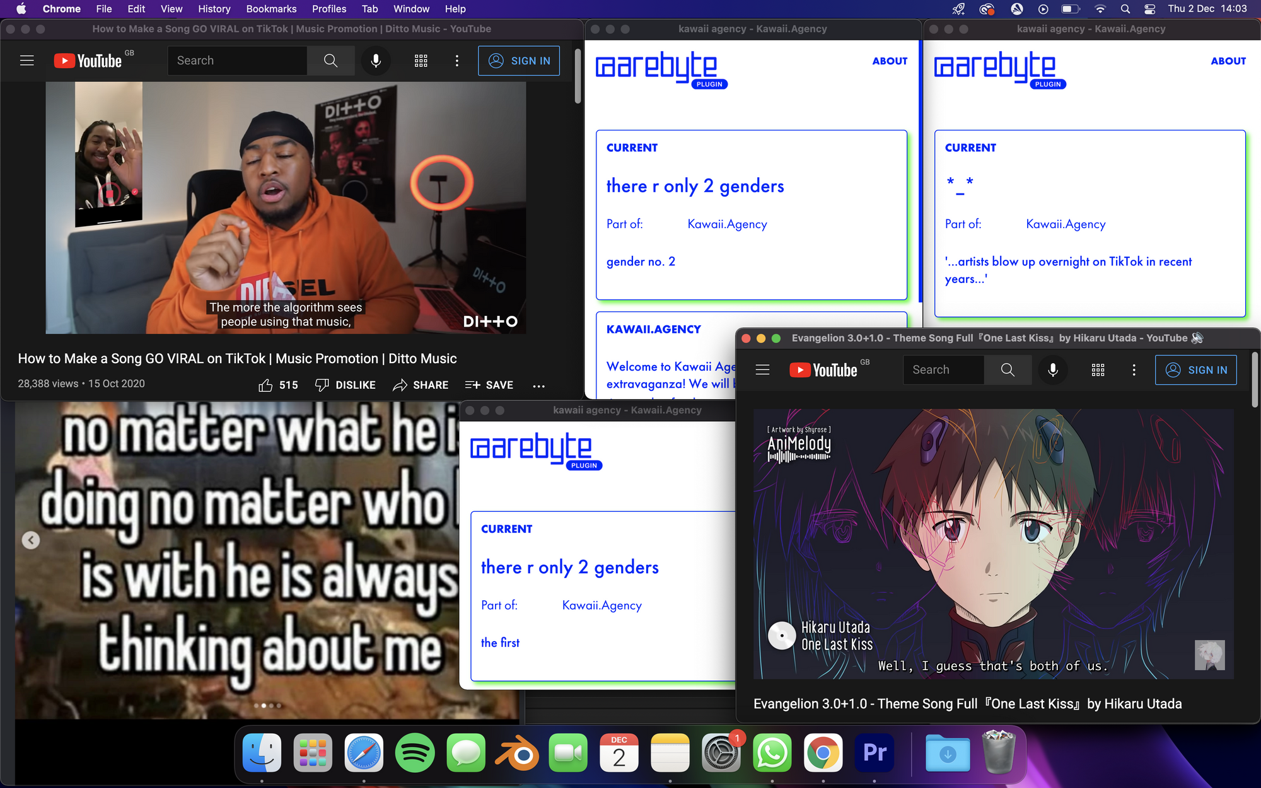Image resolution: width=1261 pixels, height=788 pixels.
Task: Open the History menu
Action: click(214, 9)
